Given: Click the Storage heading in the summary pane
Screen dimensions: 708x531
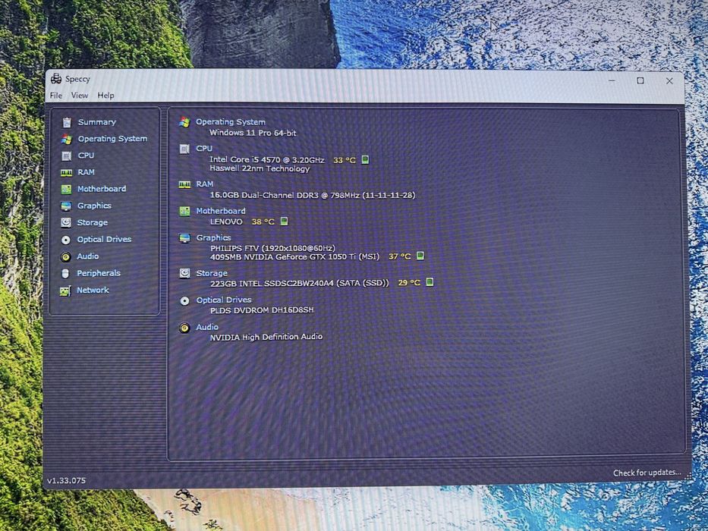Looking at the screenshot, I should tap(212, 273).
